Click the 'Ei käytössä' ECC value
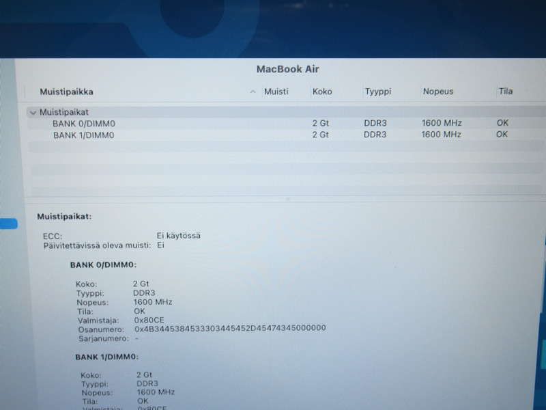The image size is (546, 410). coord(179,236)
